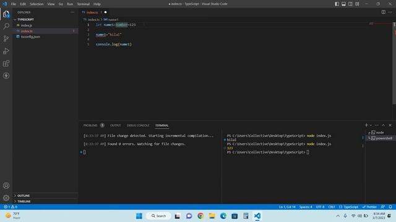Click CRLF end of line status
Image resolution: width=396 pixels, height=222 pixels.
point(332,207)
